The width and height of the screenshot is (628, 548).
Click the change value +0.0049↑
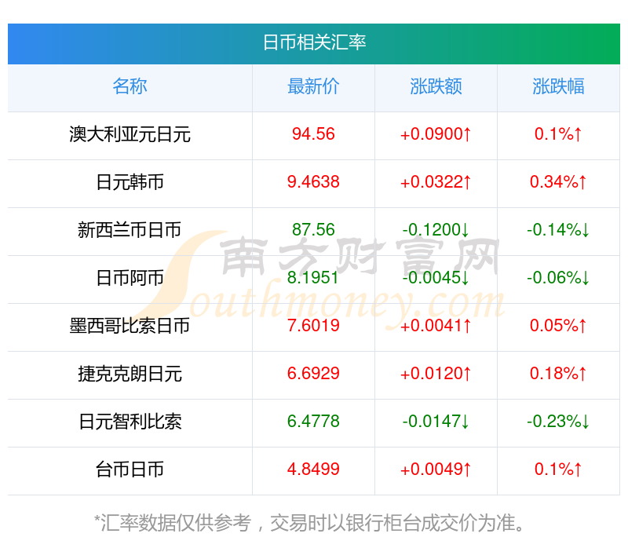[436, 469]
